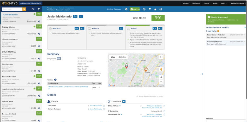
Task: Open the 49 Country Club Lane billing address link
Action: [152, 107]
